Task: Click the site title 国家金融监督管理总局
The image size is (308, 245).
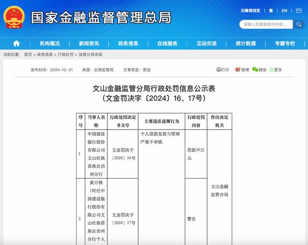Action: pyautogui.click(x=101, y=17)
